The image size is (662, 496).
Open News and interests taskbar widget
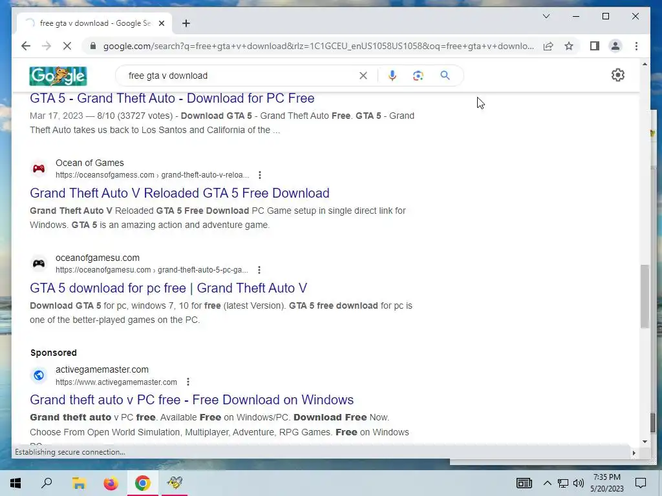point(524,483)
